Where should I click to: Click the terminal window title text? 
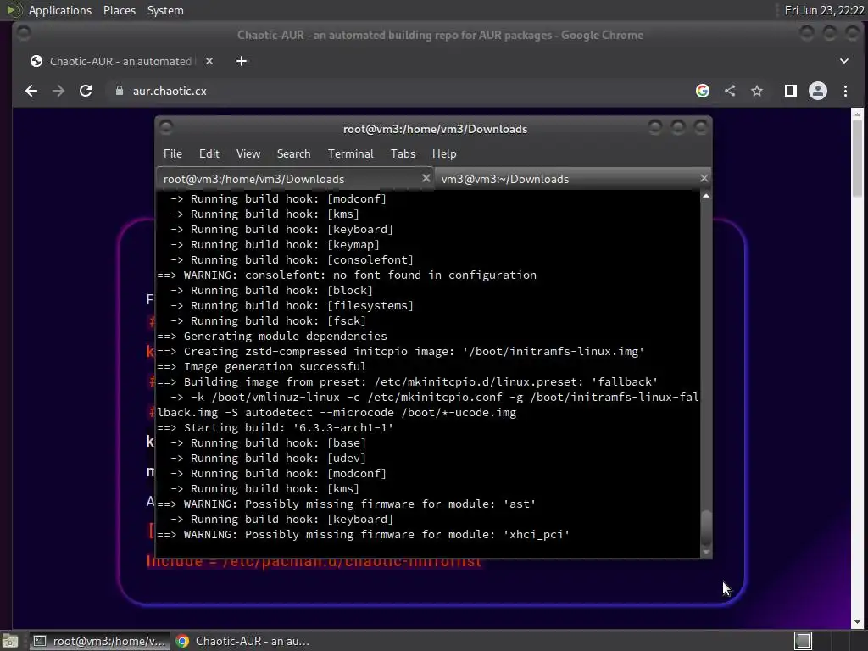click(x=435, y=129)
